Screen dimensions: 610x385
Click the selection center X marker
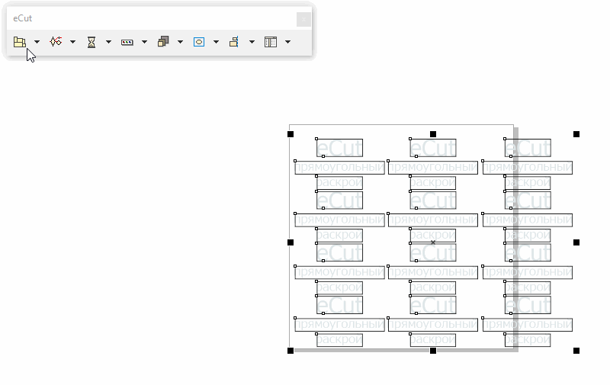pos(433,242)
